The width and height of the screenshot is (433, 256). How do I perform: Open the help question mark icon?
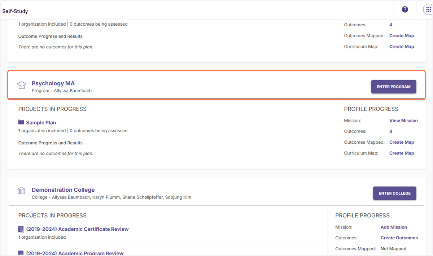(x=405, y=9)
